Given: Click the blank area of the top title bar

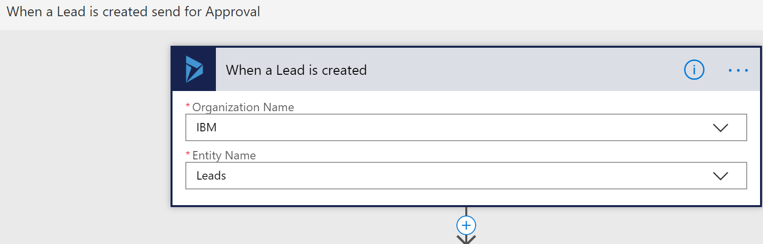Looking at the screenshot, I should [x=493, y=14].
